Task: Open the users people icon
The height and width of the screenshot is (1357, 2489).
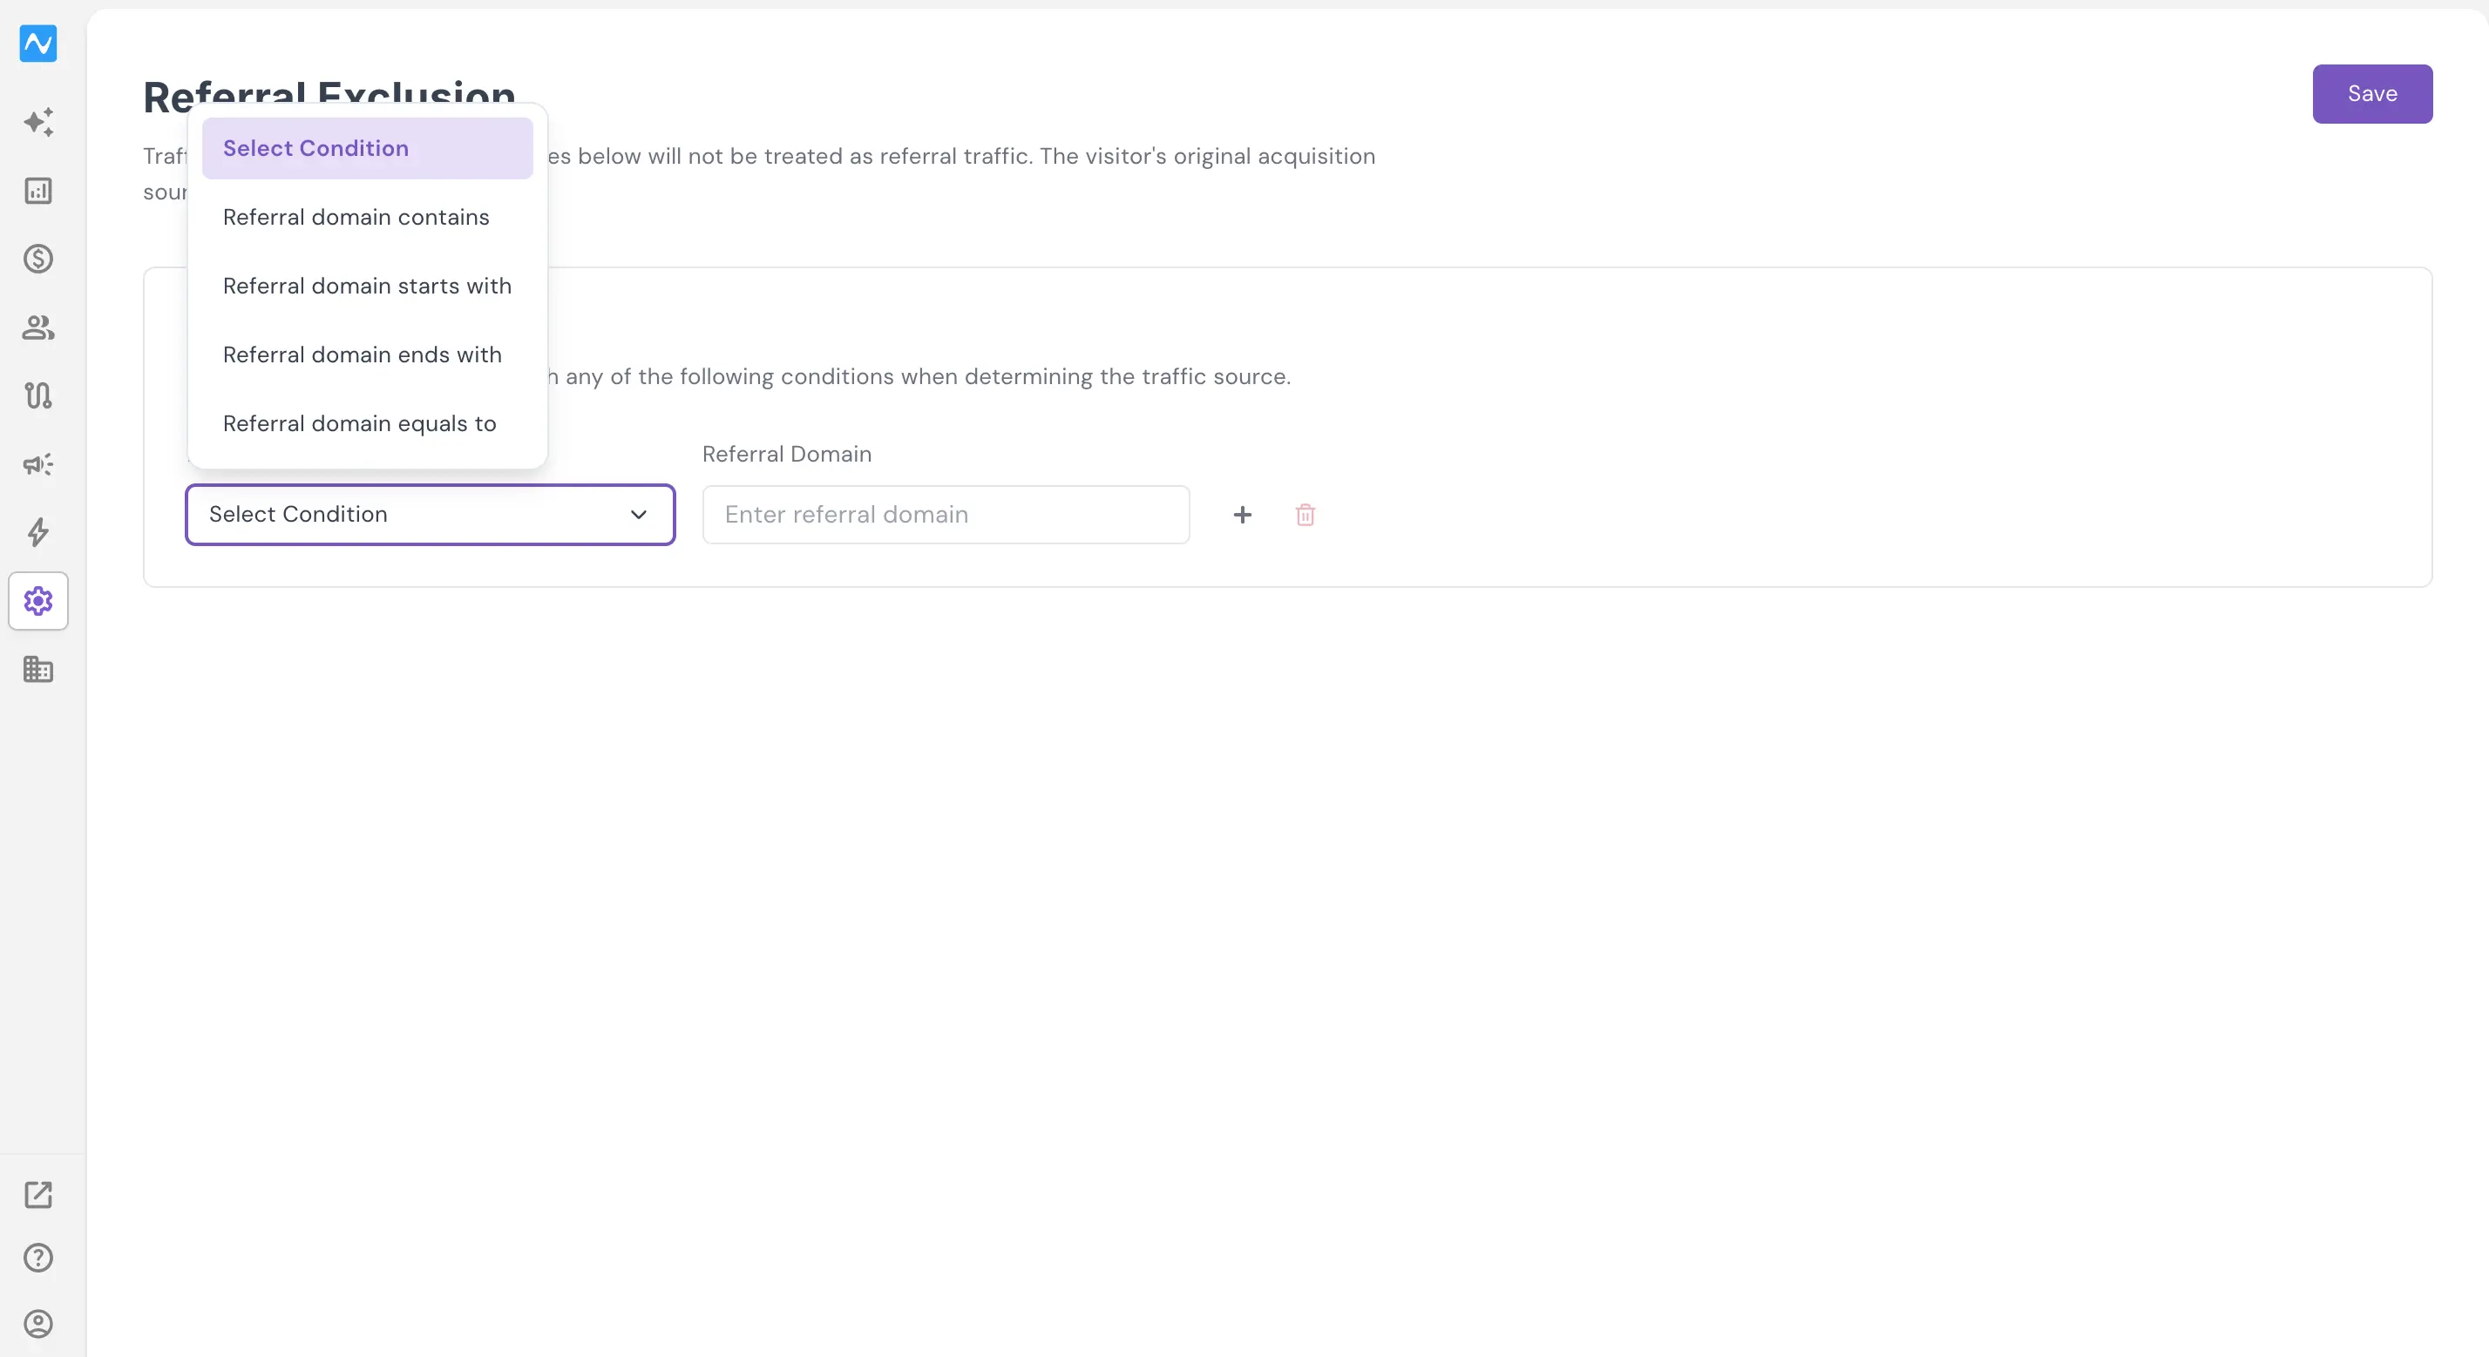Action: (38, 327)
